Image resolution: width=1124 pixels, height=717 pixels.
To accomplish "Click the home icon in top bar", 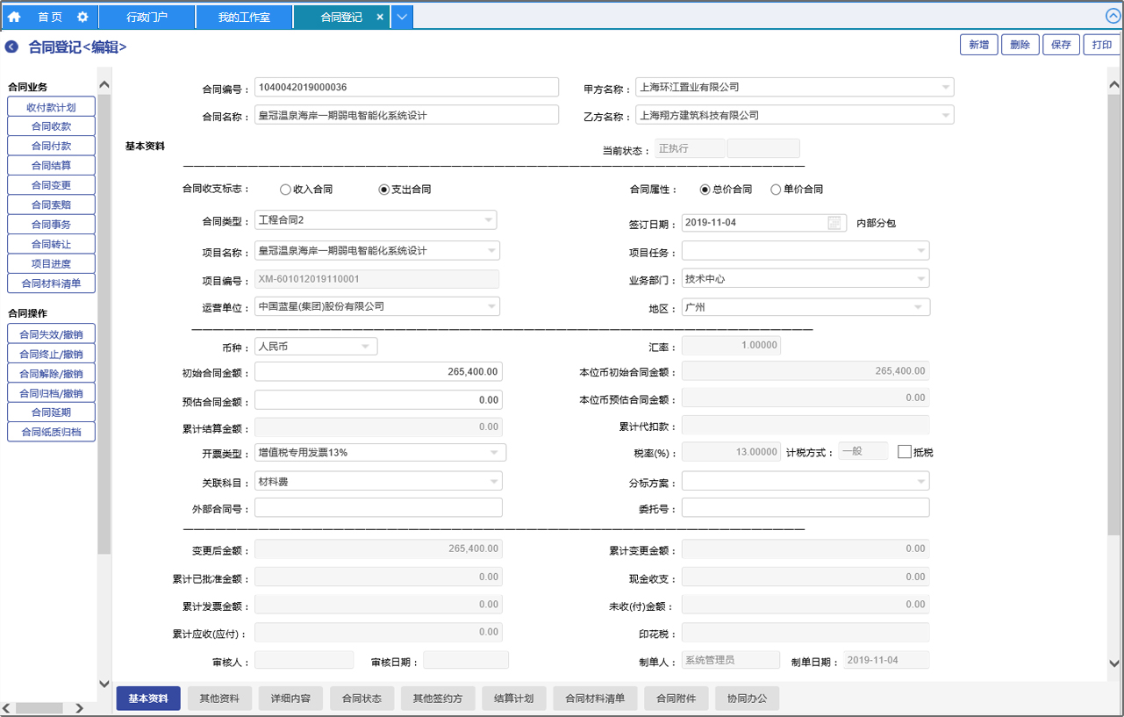I will [14, 17].
